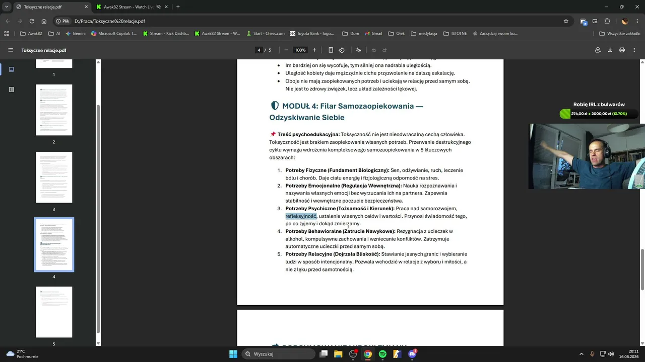Select the draw annotation tool
Screen dimensions: 645x362
[359, 50]
